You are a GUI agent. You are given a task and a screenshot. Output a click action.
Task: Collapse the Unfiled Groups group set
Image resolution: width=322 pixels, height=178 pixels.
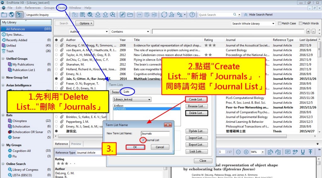3,59
